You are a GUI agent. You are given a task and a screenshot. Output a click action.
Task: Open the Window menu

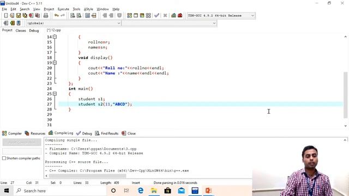pos(103,9)
